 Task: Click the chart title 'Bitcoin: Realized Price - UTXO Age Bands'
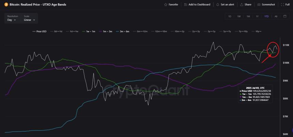[38, 4]
